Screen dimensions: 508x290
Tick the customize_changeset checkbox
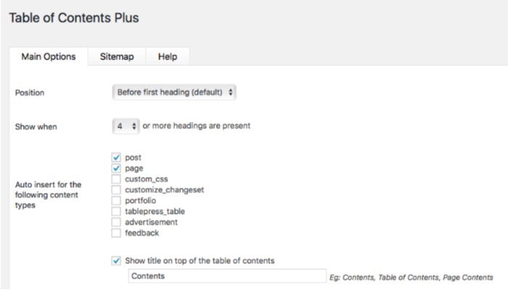(116, 189)
